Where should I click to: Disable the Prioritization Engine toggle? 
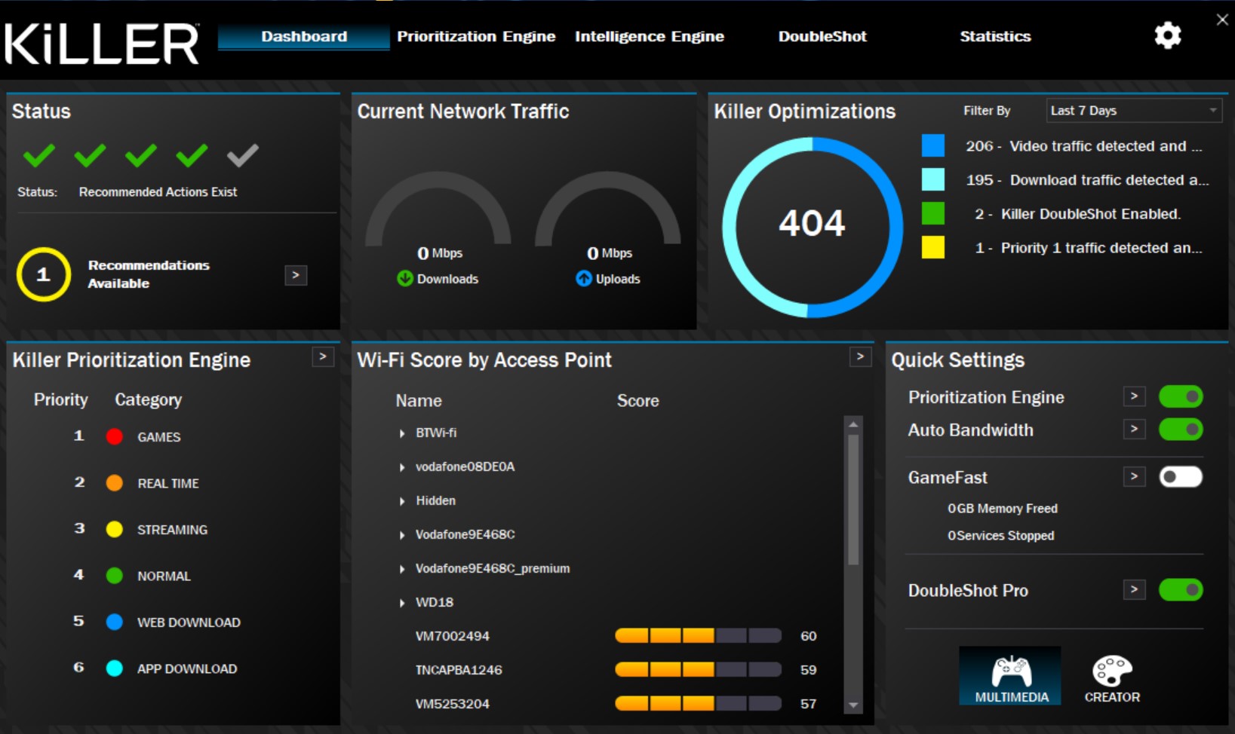point(1181,396)
